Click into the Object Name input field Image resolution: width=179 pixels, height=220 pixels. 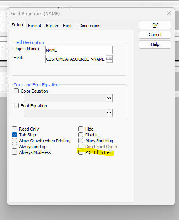[x=79, y=50]
